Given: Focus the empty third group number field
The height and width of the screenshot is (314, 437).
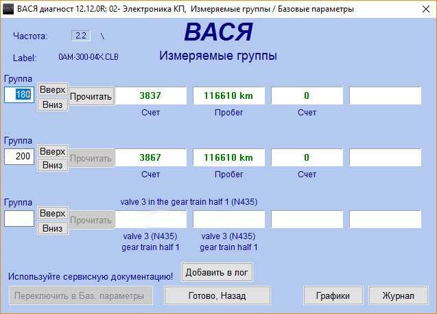Looking at the screenshot, I should [x=19, y=218].
